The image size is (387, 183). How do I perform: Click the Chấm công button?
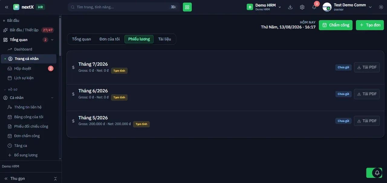coord(336,25)
